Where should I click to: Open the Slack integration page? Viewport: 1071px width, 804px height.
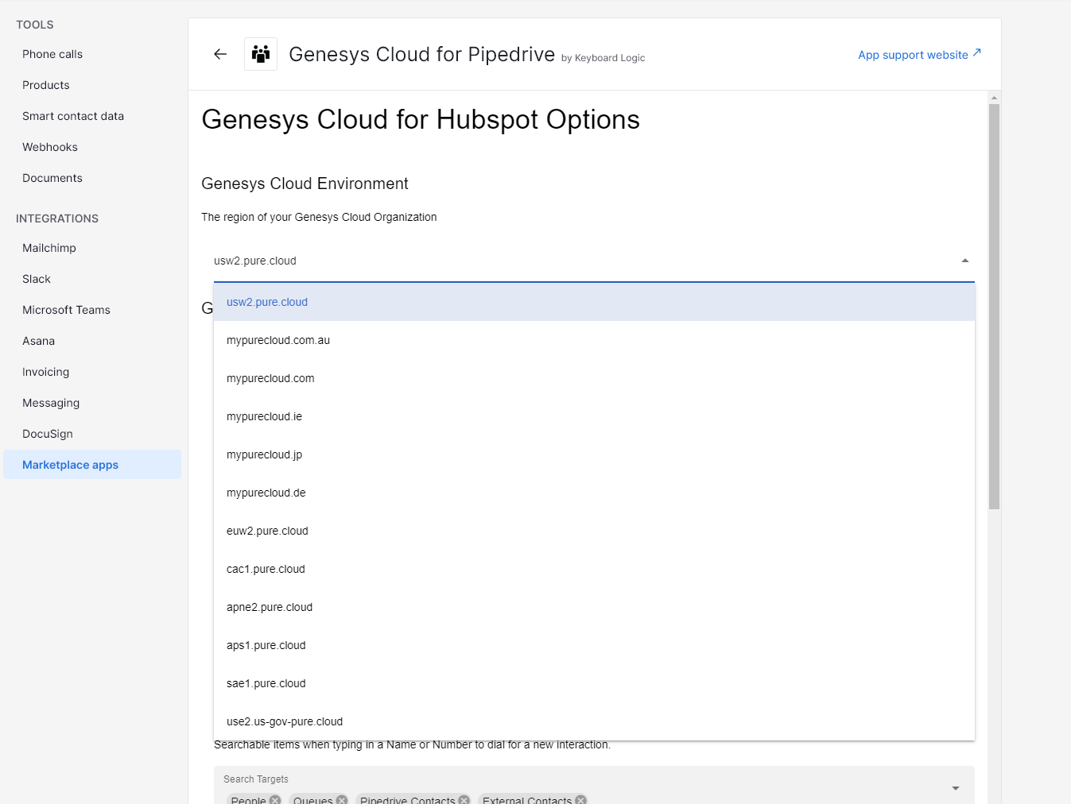coord(36,279)
